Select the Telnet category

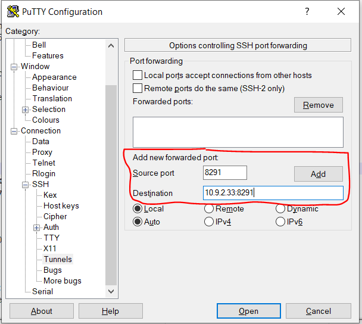click(43, 163)
